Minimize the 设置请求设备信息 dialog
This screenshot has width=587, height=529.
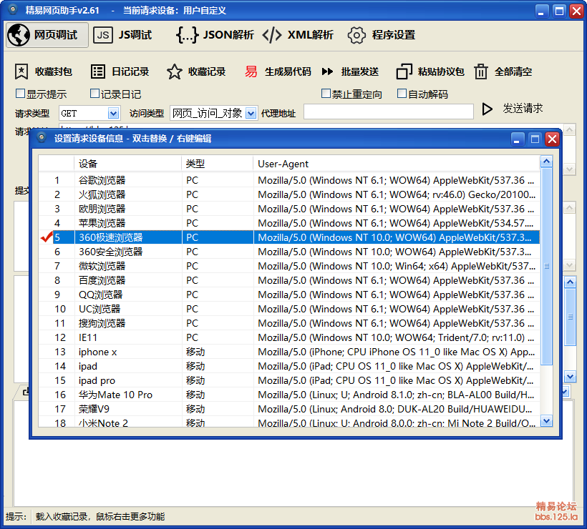pyautogui.click(x=518, y=139)
